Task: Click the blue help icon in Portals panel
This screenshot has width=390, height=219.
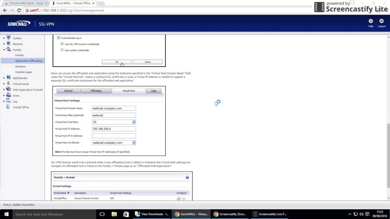Action: tap(187, 177)
